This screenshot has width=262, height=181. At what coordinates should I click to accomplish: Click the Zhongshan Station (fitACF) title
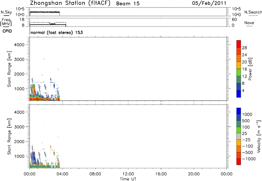(70, 3)
